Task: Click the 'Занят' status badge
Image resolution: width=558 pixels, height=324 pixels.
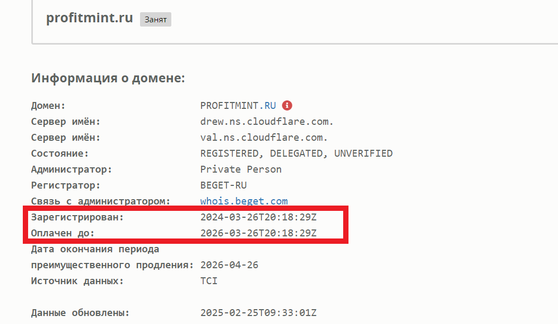Action: click(x=155, y=19)
